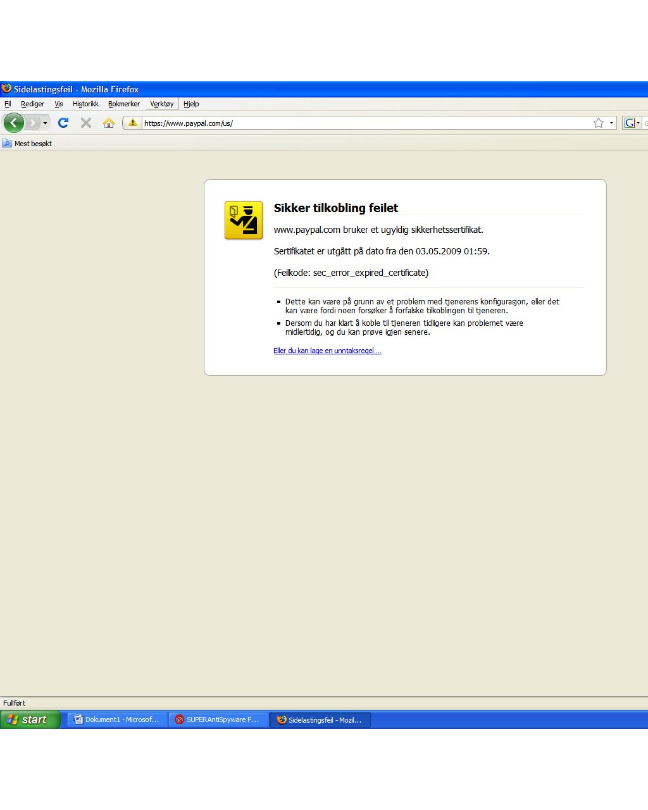Viewport: 648px width, 810px height.
Task: Click the Forward arrow button
Action: tap(33, 123)
